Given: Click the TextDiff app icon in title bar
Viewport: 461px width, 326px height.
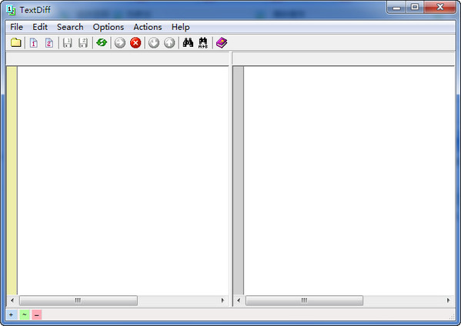Looking at the screenshot, I should pyautogui.click(x=11, y=10).
